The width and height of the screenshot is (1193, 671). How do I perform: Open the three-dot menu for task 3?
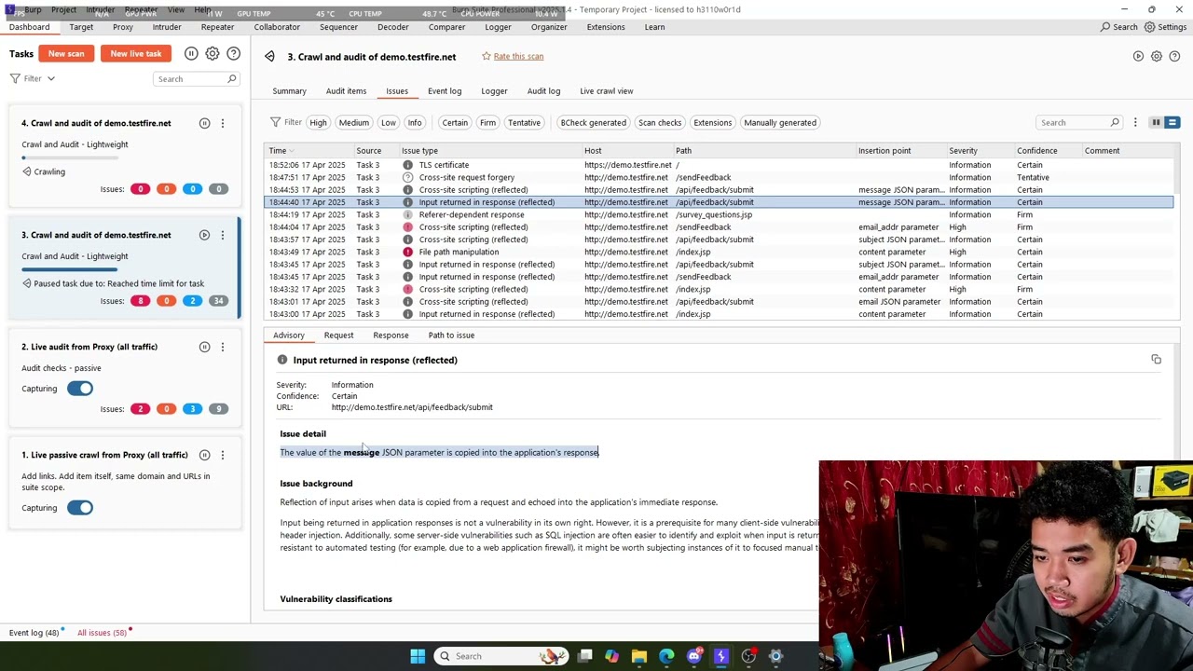[x=222, y=235]
